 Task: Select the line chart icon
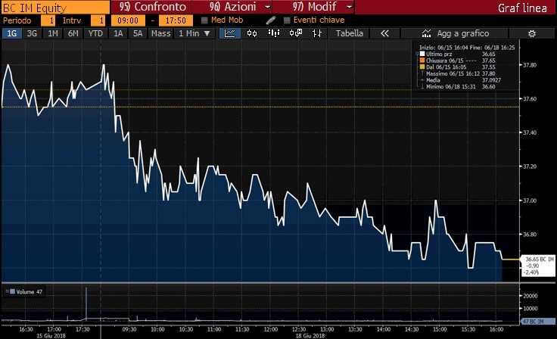(x=230, y=33)
